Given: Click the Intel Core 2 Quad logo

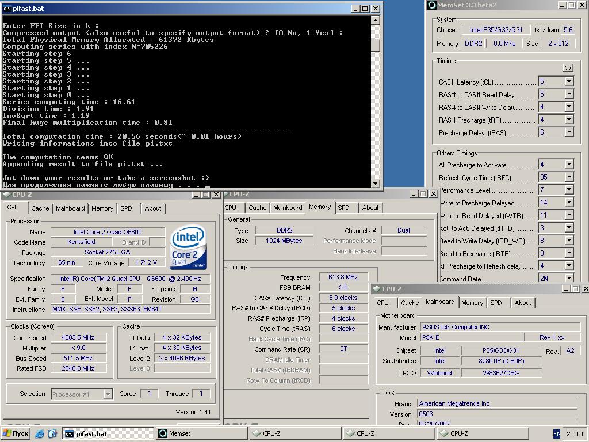Looking at the screenshot, I should tap(188, 247).
